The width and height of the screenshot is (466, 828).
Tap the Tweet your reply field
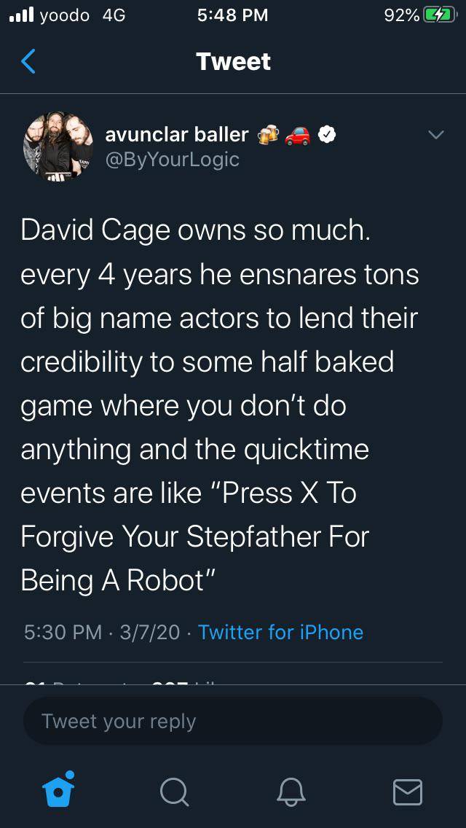tap(233, 721)
